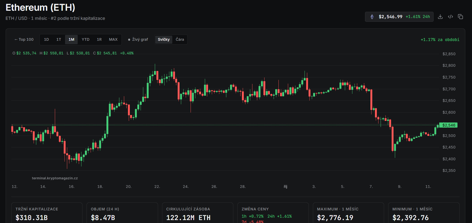Click the terminal.kryptomagazin.cz label
472x223 pixels.
pos(55,178)
